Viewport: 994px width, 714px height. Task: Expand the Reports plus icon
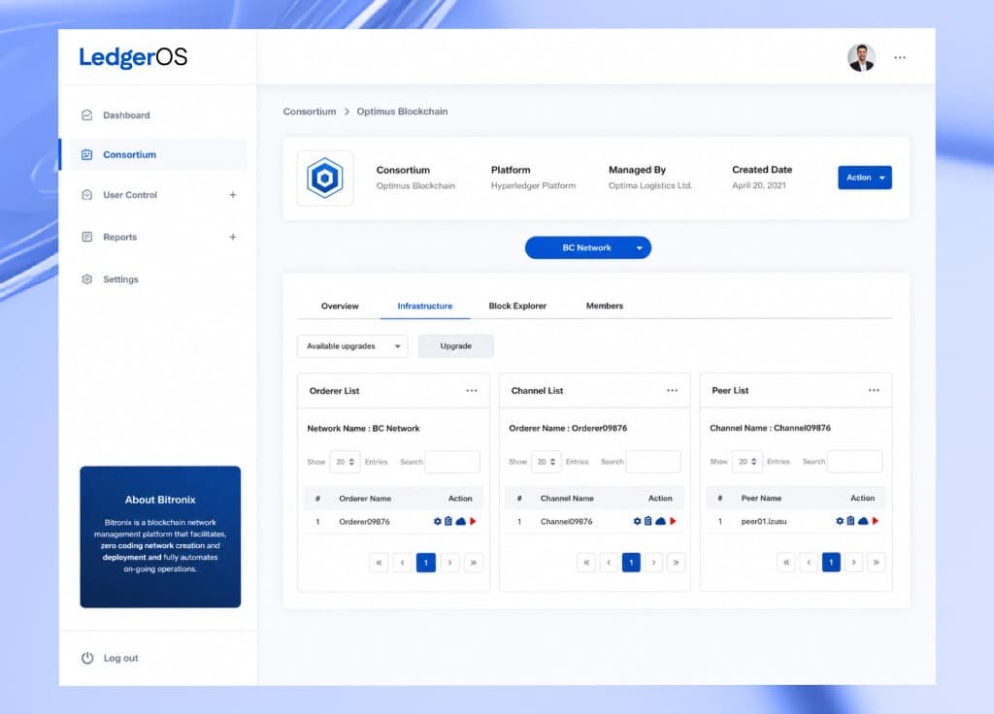(233, 237)
